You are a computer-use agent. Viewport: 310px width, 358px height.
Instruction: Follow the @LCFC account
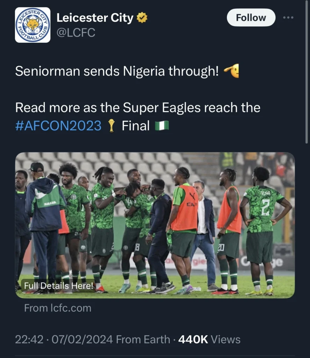(251, 17)
